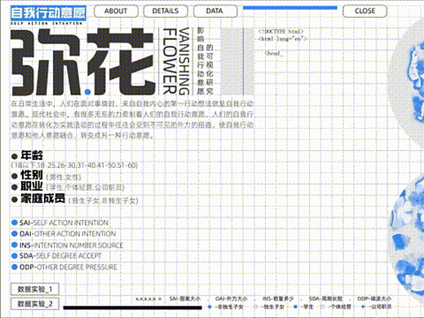
Task: Click the intro paragraph starting 在日常生活中
Action: (132, 120)
